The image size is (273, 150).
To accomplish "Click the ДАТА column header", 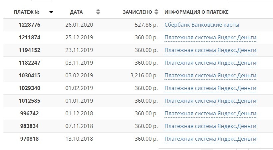I will tap(77, 12).
